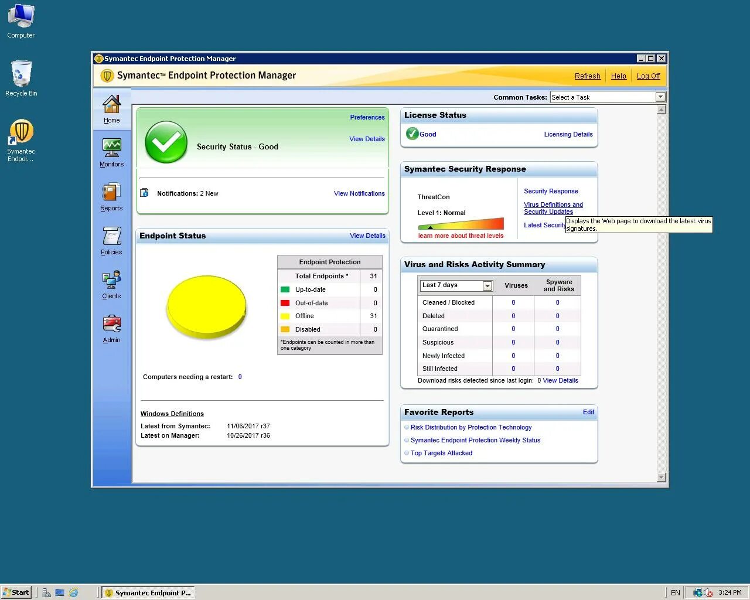Click the Newly Infected Viruses count
Screen dimensions: 750x600
coord(513,356)
